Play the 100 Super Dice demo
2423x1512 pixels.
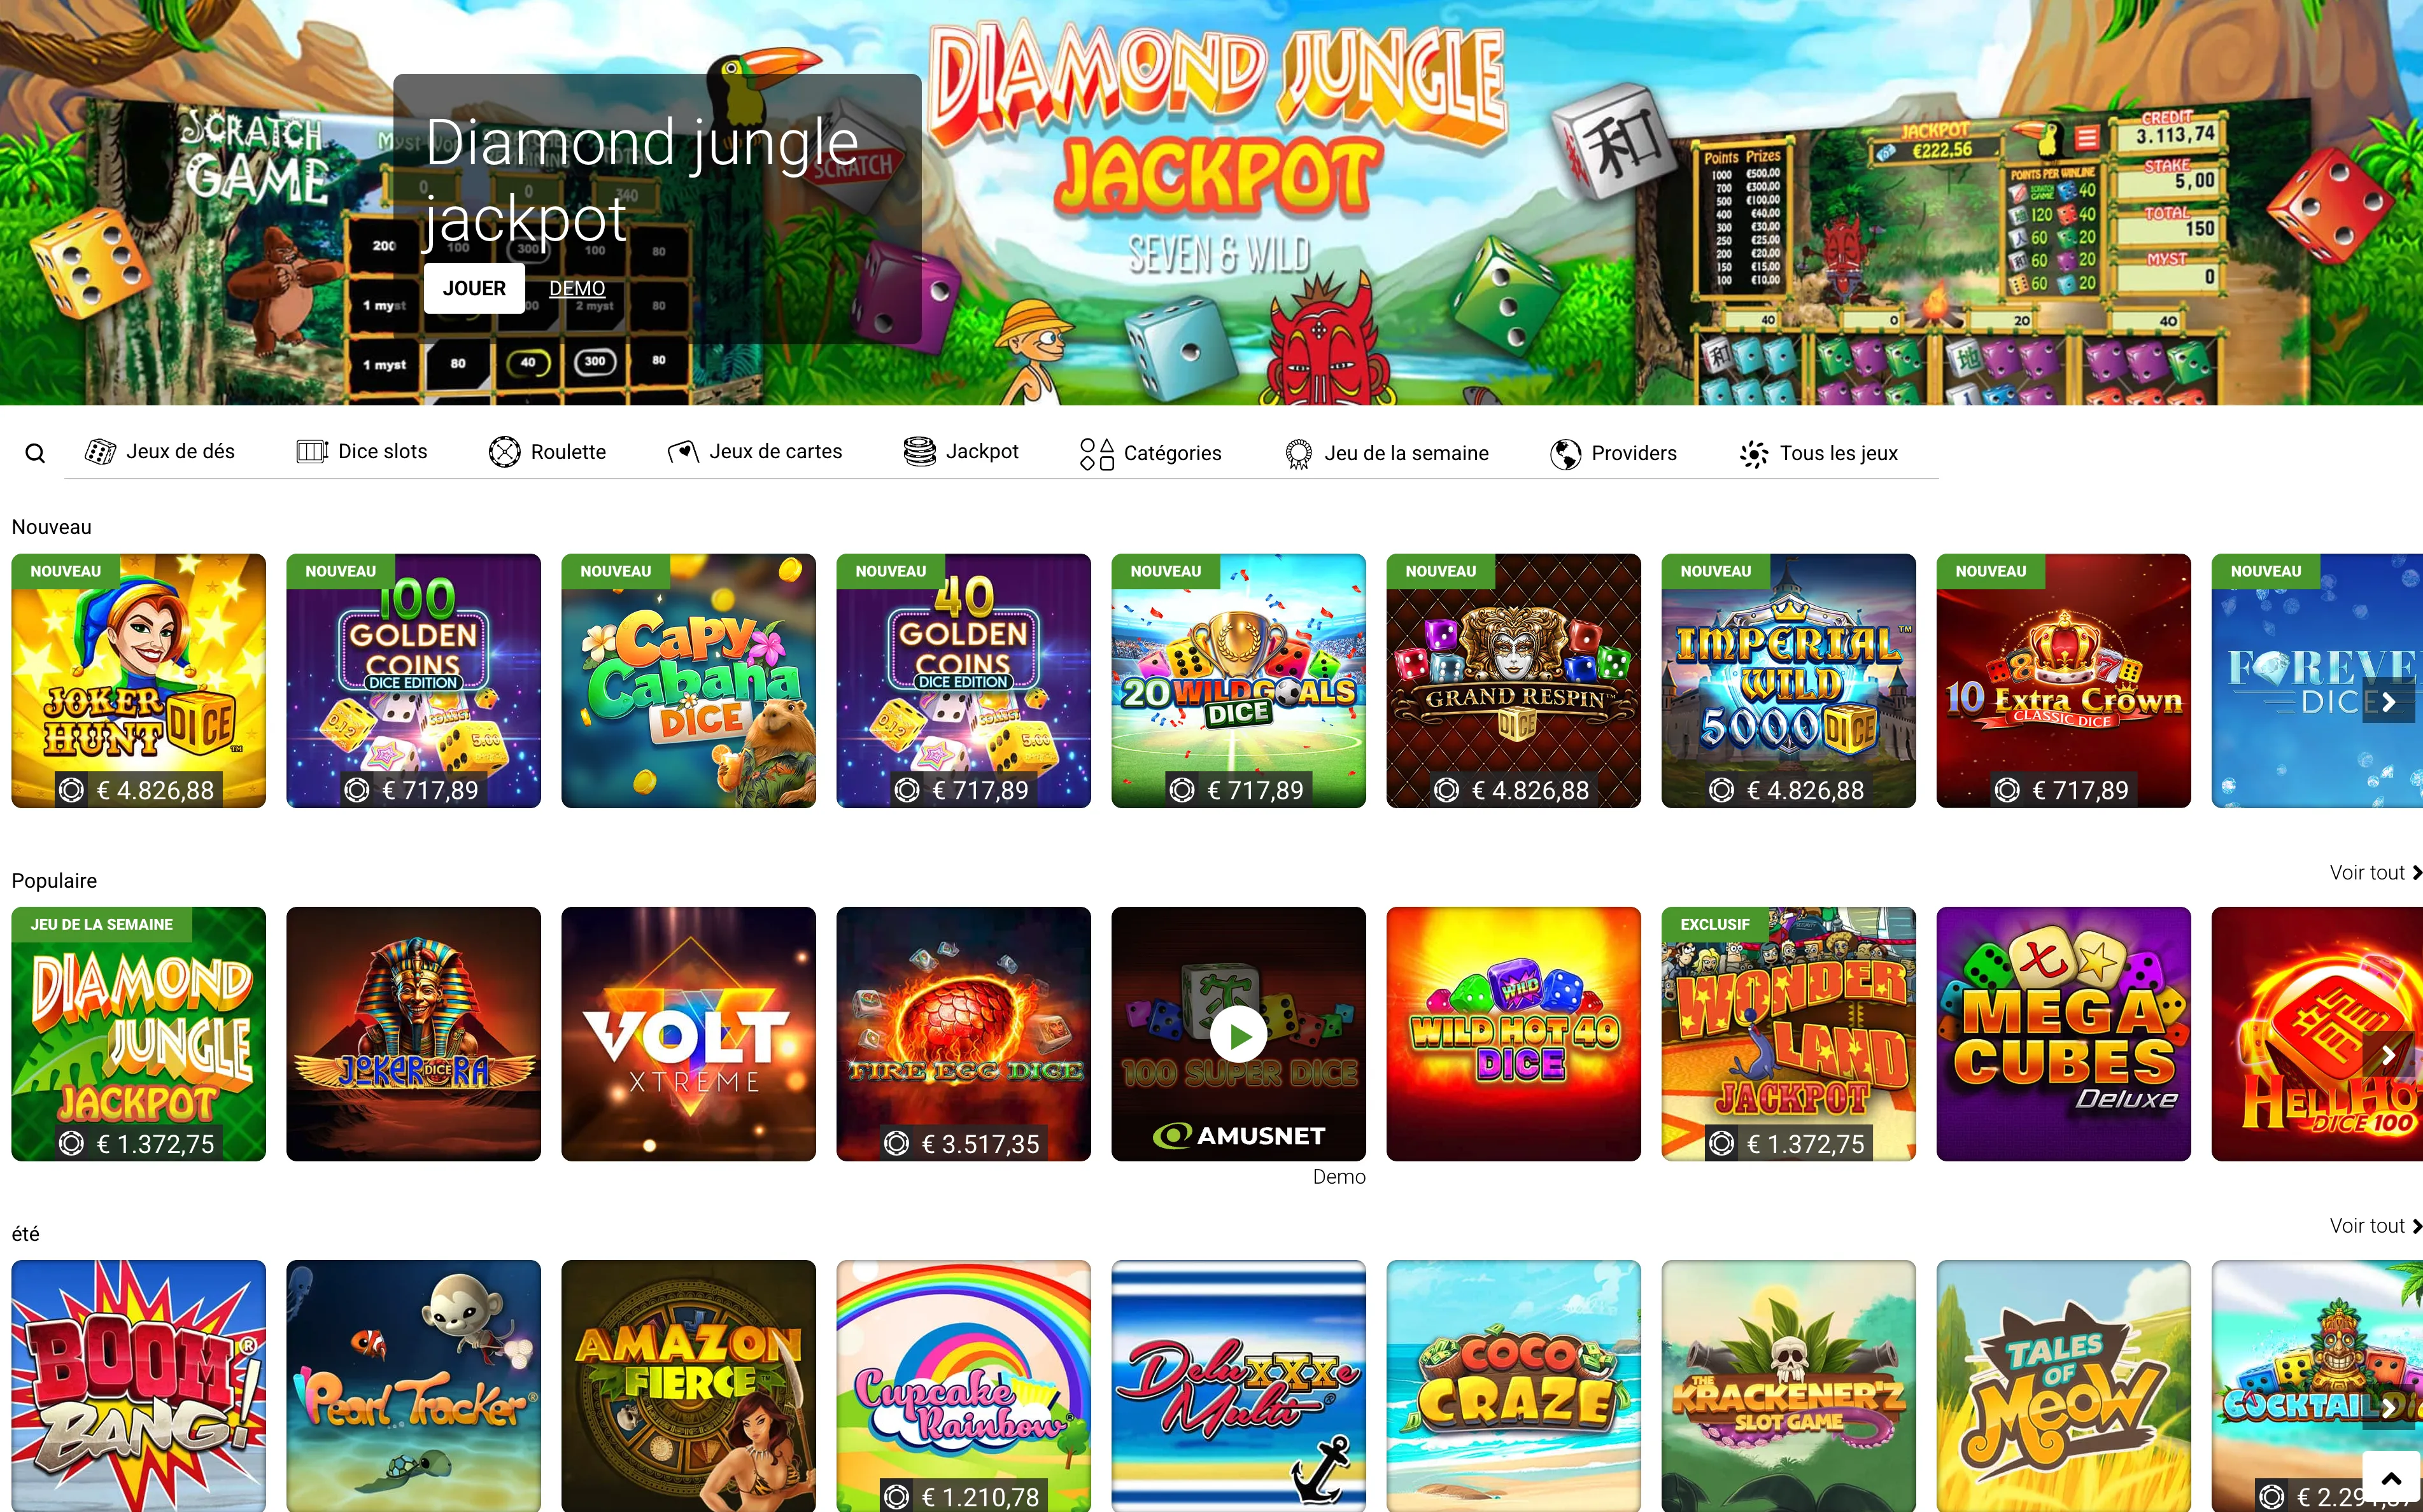click(x=1238, y=1035)
